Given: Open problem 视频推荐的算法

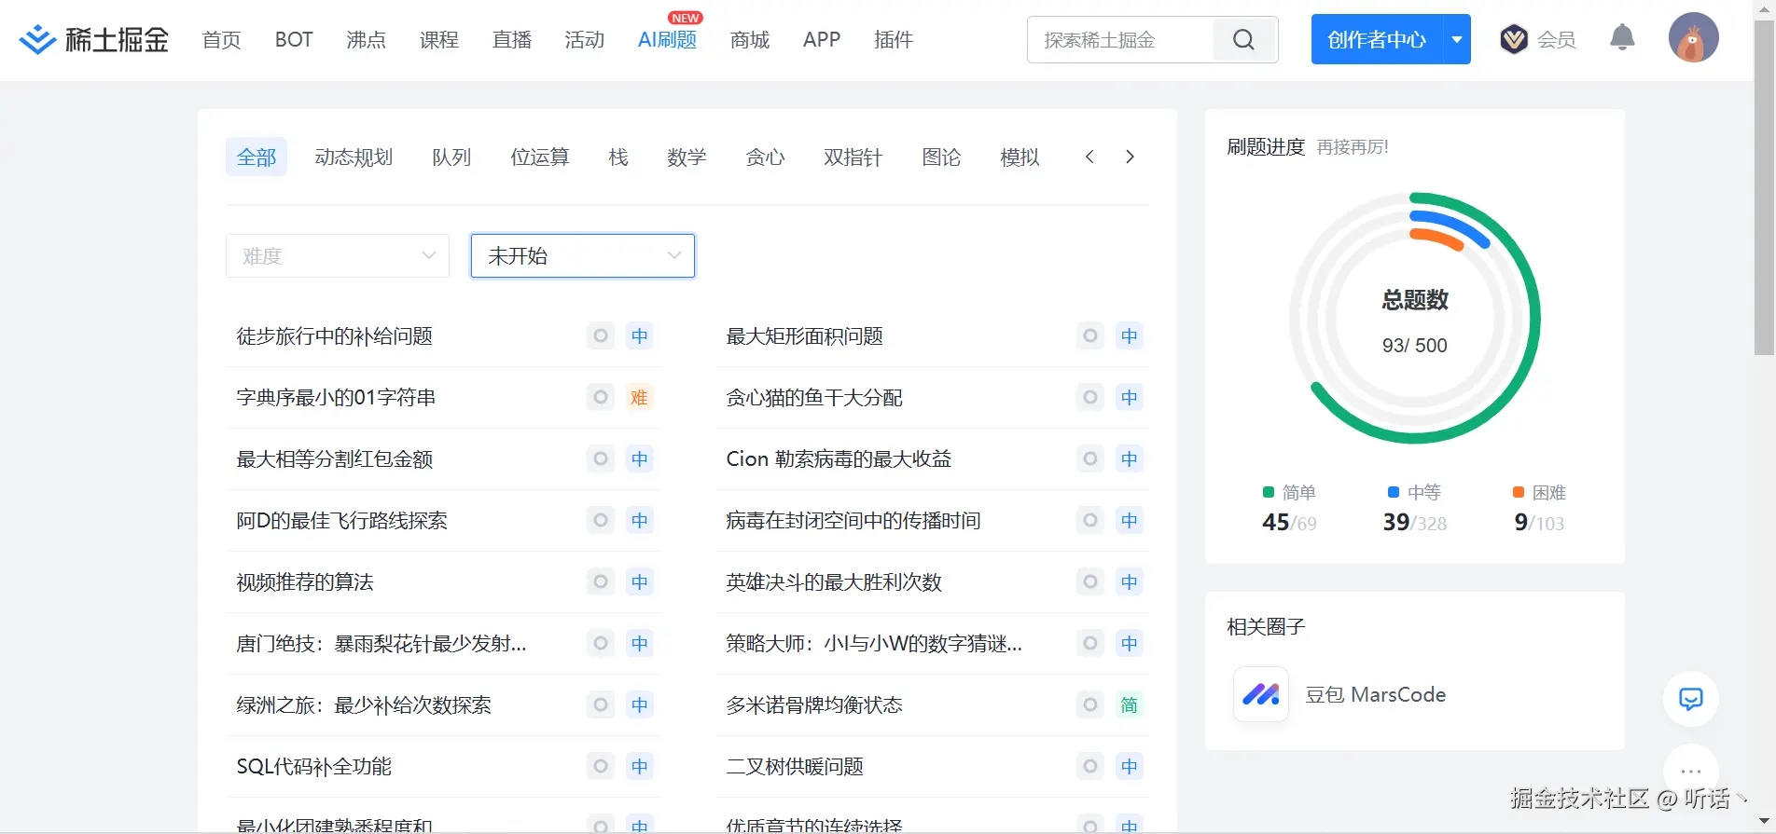Looking at the screenshot, I should point(305,581).
